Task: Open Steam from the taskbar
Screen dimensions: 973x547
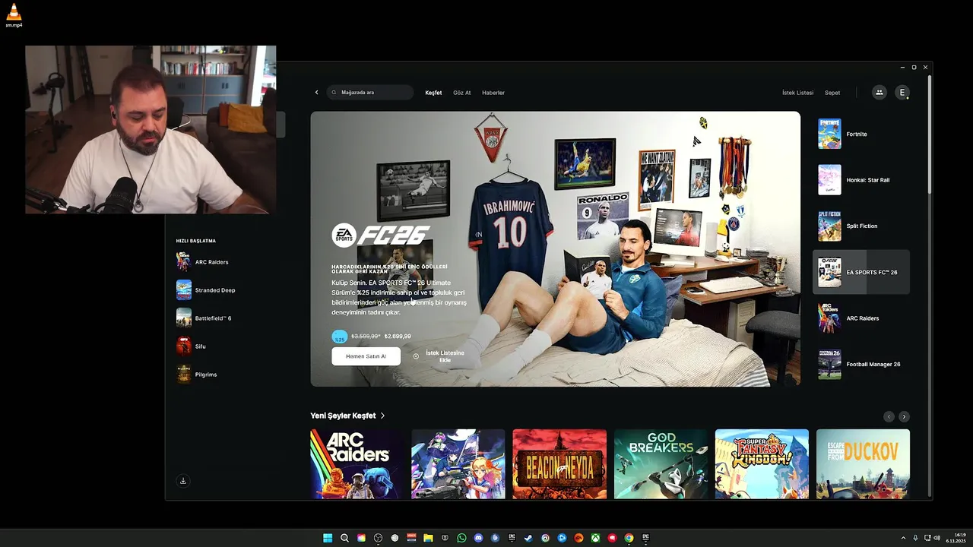Action: (528, 538)
